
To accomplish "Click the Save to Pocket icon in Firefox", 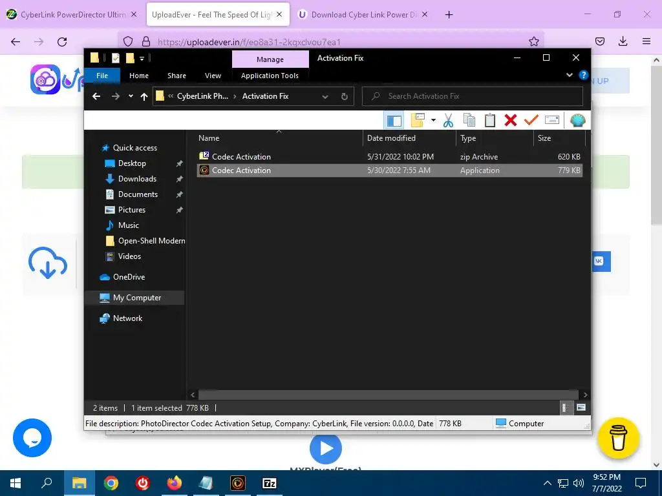I will point(599,41).
